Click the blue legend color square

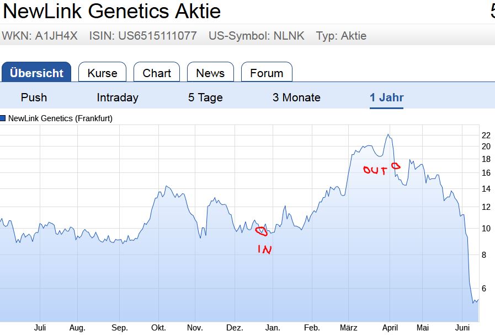click(x=3, y=118)
